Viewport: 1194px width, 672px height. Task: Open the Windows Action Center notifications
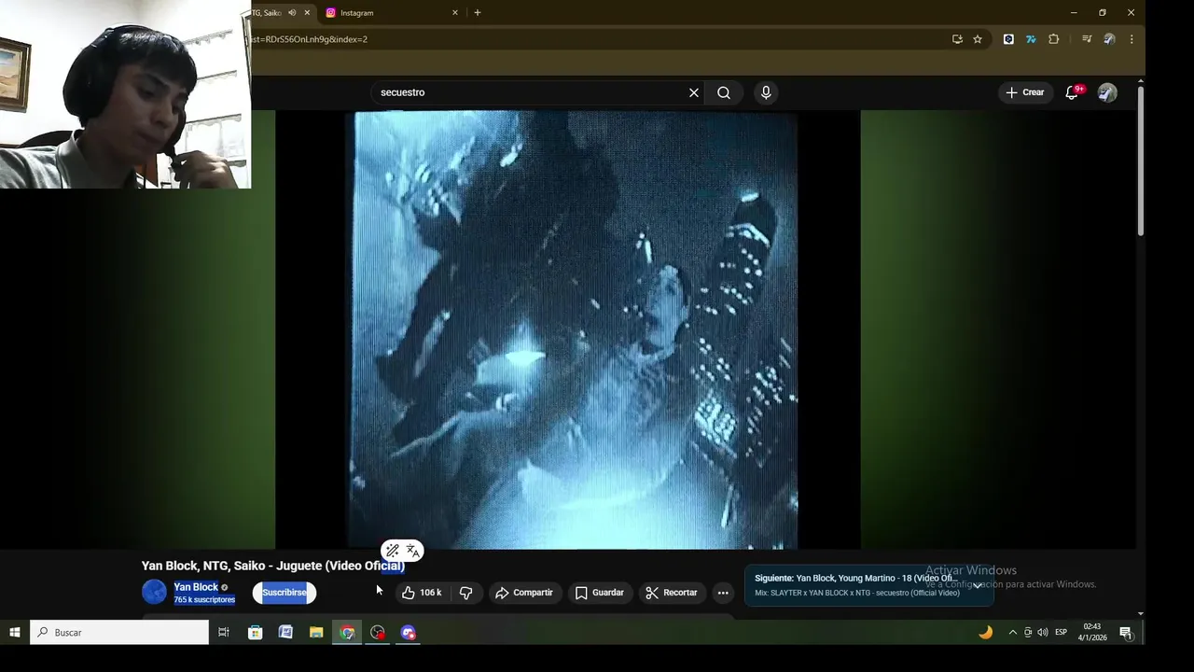pyautogui.click(x=1126, y=632)
